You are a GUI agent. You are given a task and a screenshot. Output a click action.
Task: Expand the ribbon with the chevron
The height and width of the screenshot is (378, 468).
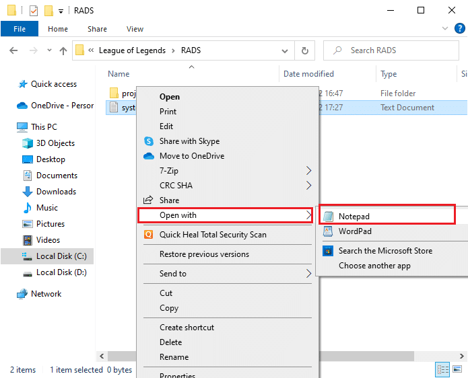[x=444, y=28]
